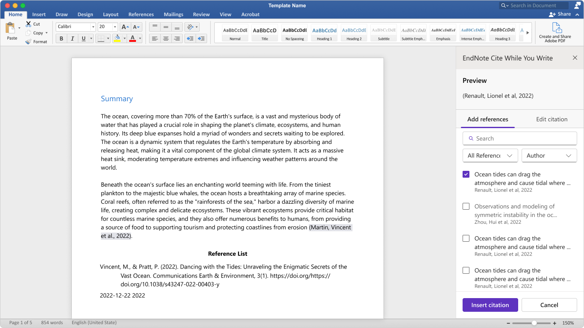Decrease the font size
Screen dimensions: 584x328
[x=136, y=26]
